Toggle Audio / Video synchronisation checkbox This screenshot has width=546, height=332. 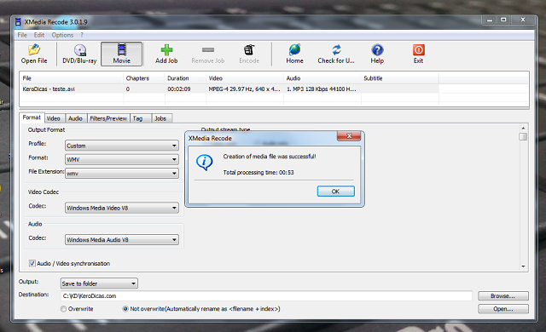[32, 263]
